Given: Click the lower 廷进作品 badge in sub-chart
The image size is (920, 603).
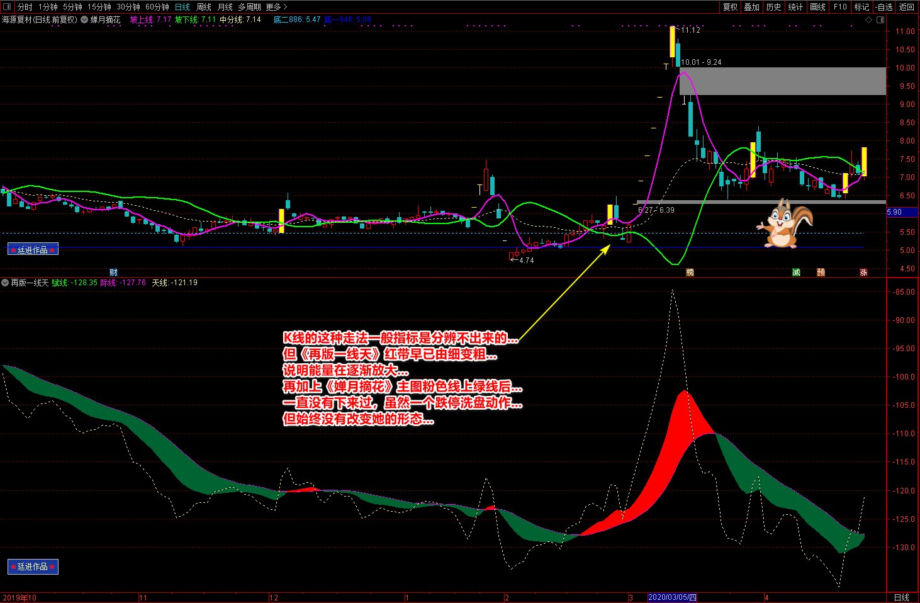Looking at the screenshot, I should click(33, 566).
